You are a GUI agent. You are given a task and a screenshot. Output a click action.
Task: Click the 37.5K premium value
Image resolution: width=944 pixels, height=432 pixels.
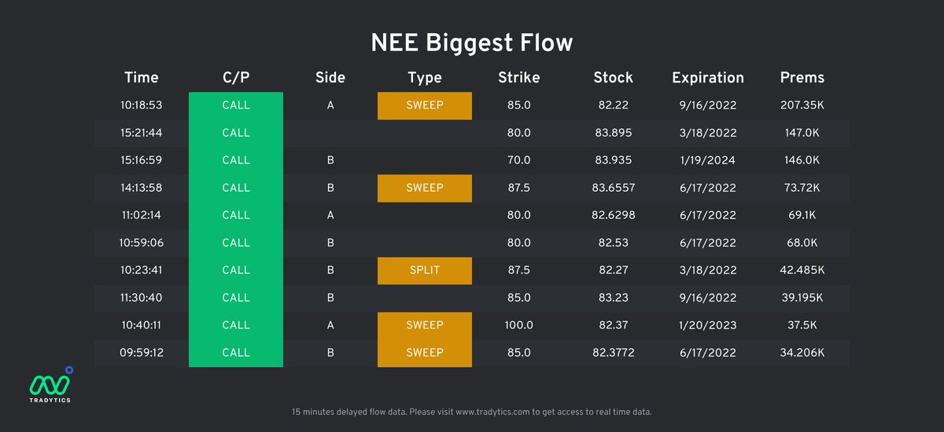pyautogui.click(x=802, y=325)
